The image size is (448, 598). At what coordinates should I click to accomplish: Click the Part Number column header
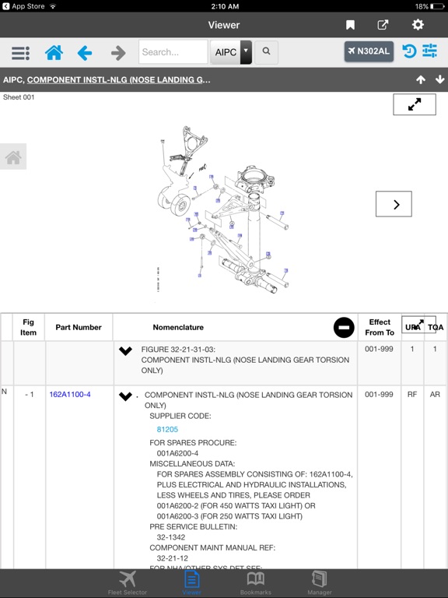click(x=79, y=327)
